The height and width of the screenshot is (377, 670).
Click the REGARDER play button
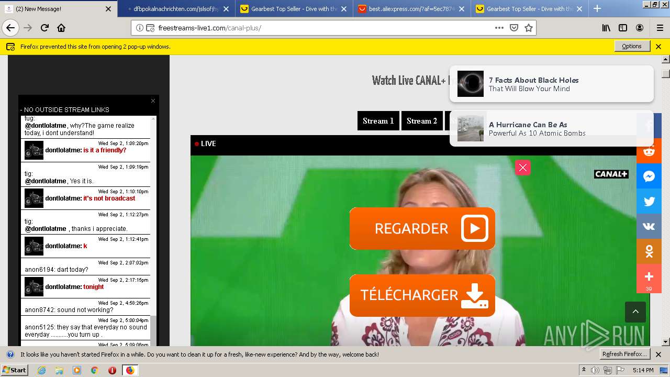click(422, 228)
